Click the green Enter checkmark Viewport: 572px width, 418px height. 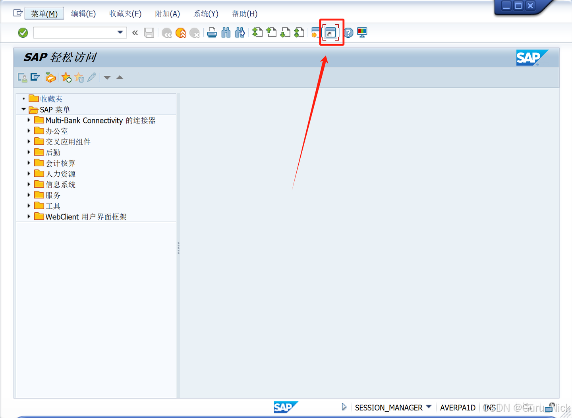coord(23,32)
